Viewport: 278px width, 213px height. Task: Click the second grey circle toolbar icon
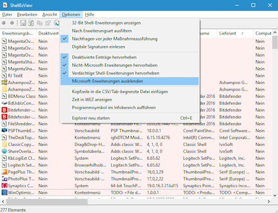point(12,23)
